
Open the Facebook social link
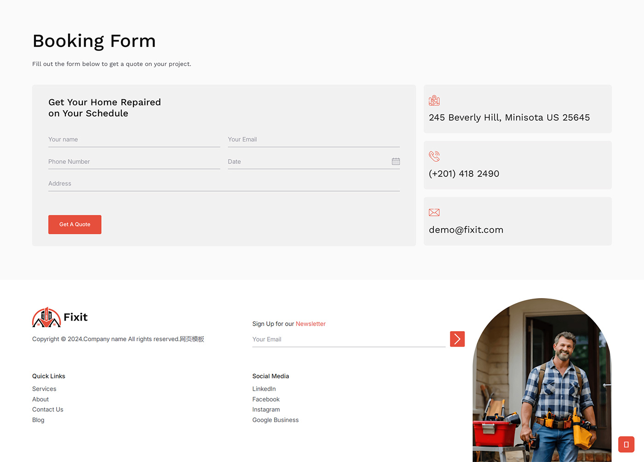[266, 400]
